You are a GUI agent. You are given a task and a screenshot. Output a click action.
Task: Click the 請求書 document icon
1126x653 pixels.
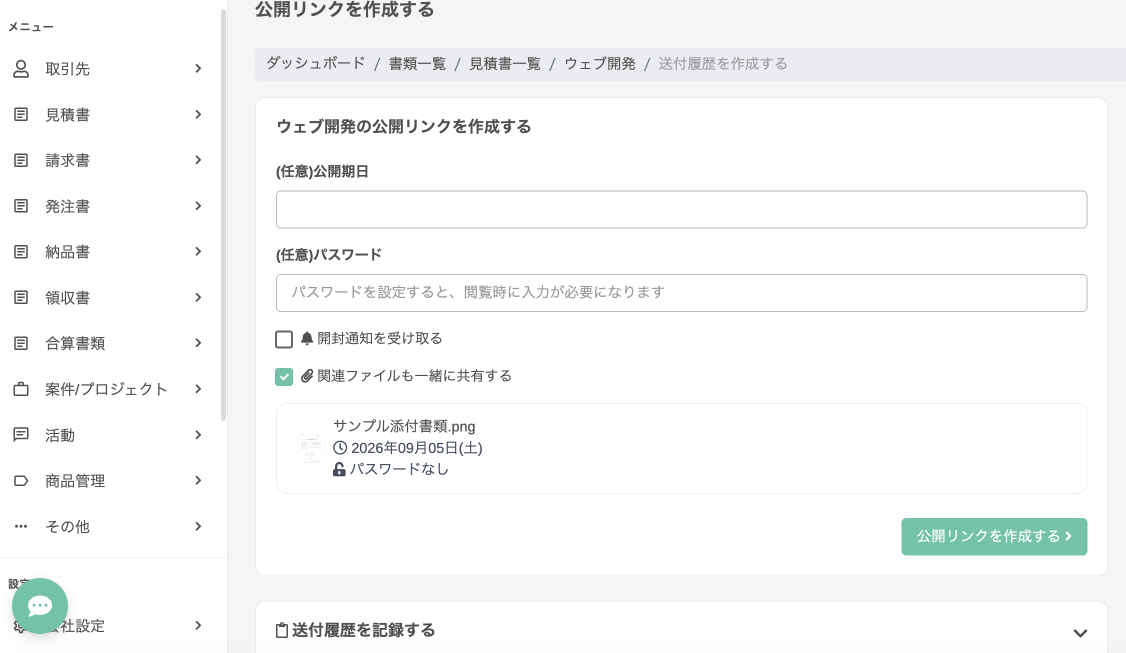[x=20, y=160]
